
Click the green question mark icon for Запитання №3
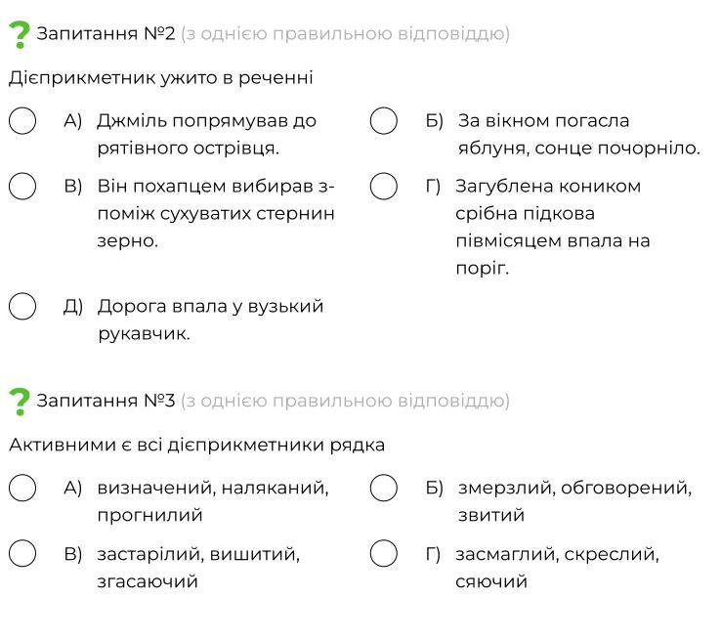pyautogui.click(x=20, y=402)
